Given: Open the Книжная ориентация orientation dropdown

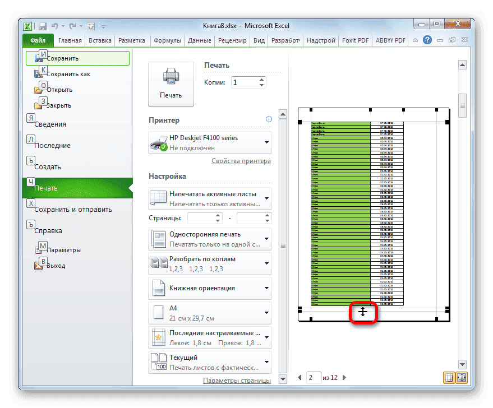Looking at the screenshot, I should (x=268, y=288).
